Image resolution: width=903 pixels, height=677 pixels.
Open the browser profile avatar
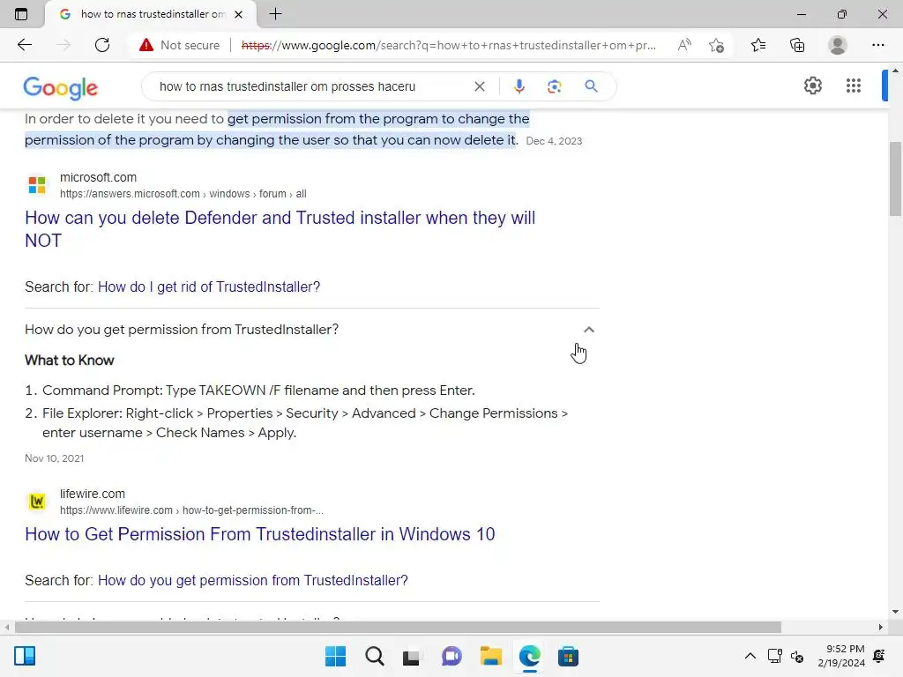[x=838, y=45]
